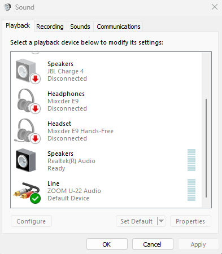Click the Sound window title icon

point(7,7)
